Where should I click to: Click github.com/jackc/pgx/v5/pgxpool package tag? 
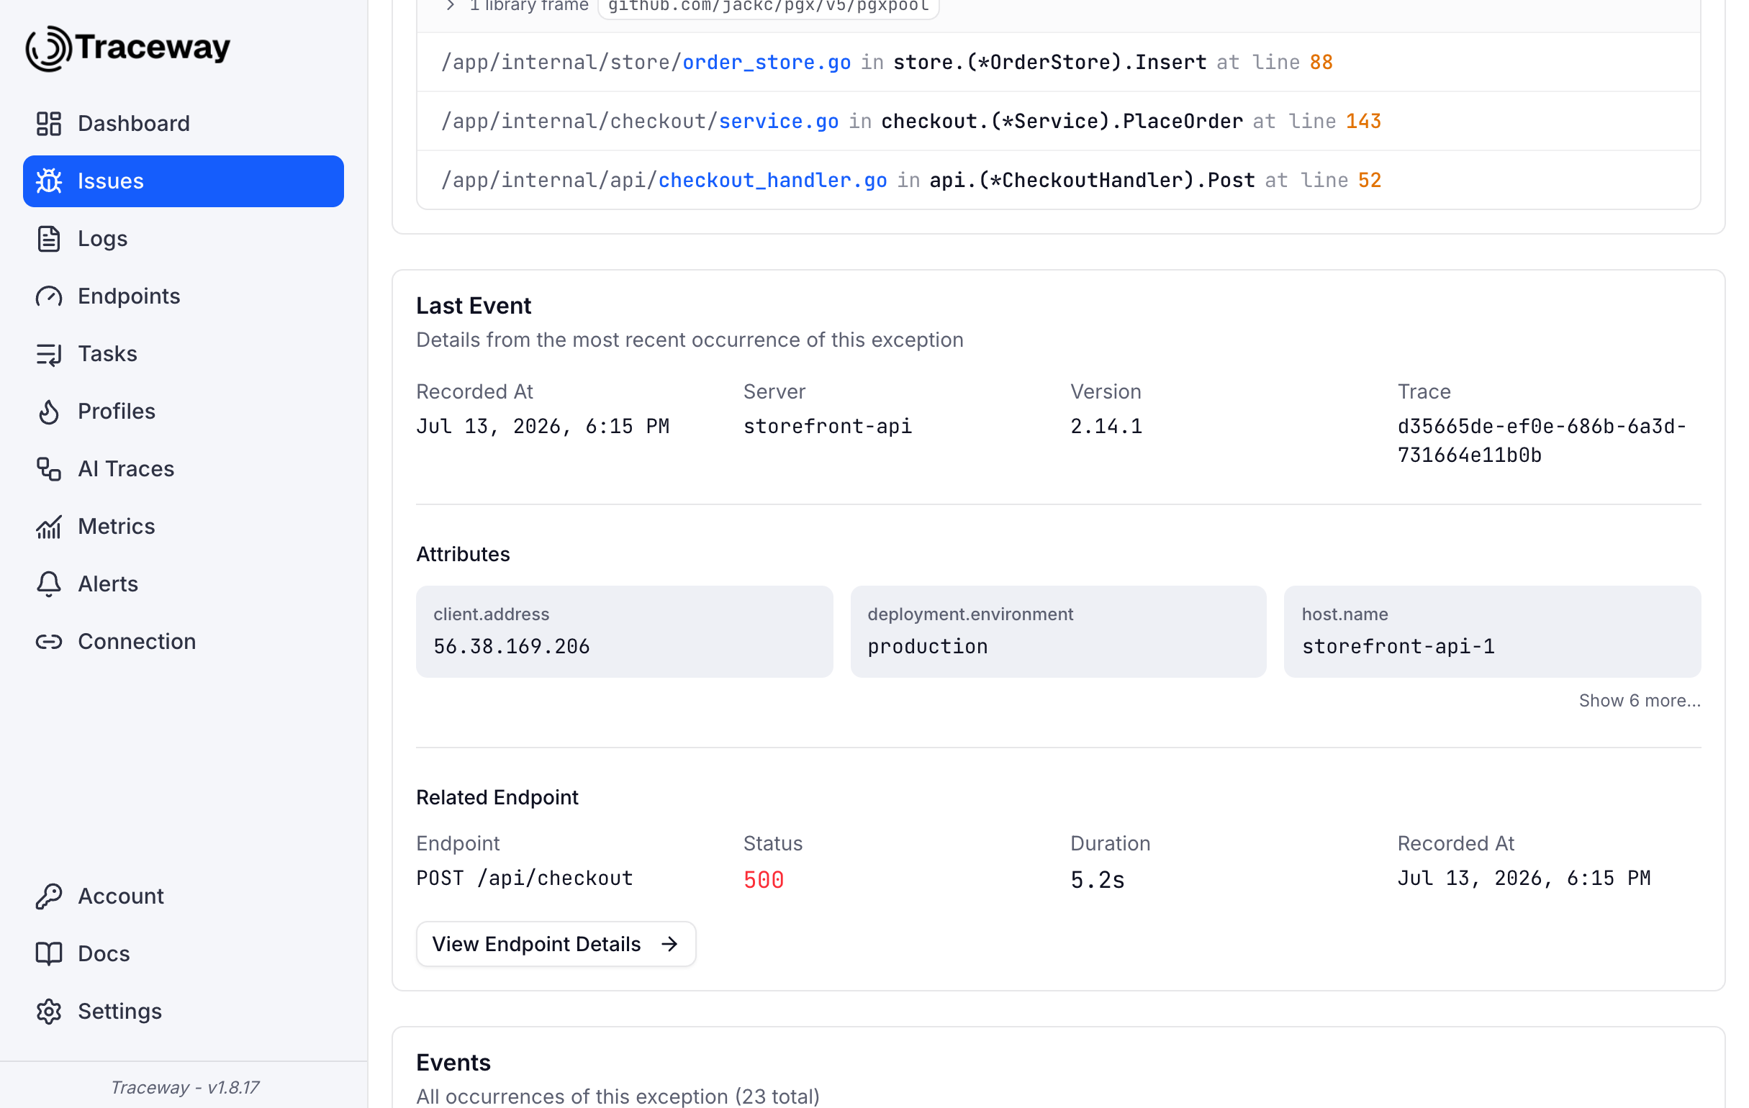[769, 6]
